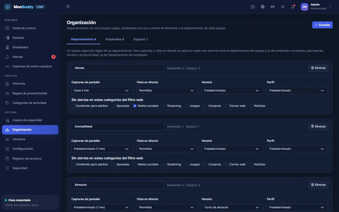Open the Admin account menu chevron
Screen dimensions: 339x212
(330, 7)
